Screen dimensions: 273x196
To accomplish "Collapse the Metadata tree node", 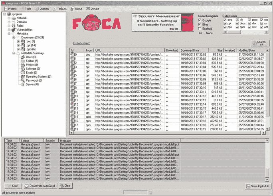I will pyautogui.click(x=9, y=34).
